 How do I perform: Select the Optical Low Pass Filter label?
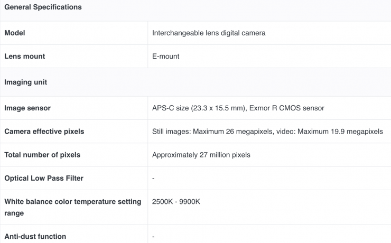pos(44,178)
